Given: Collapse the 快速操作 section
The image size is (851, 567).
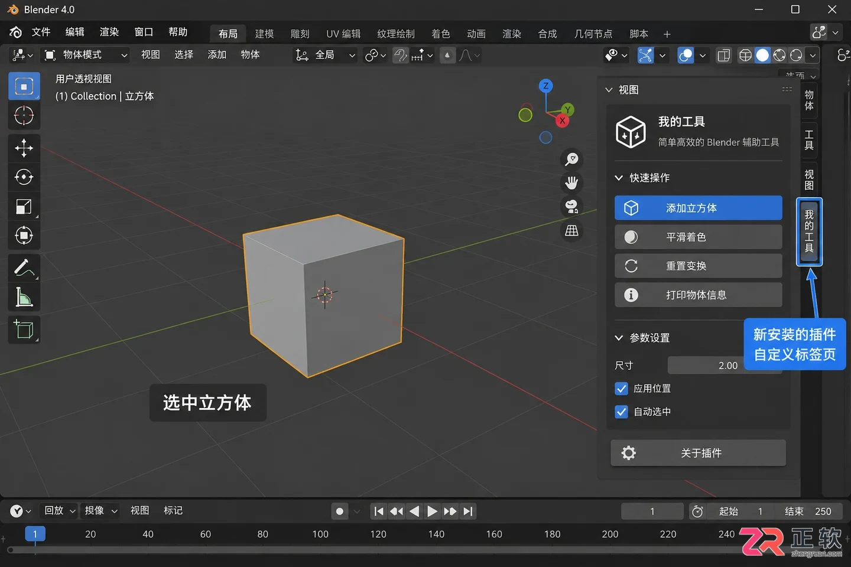Looking at the screenshot, I should [619, 178].
